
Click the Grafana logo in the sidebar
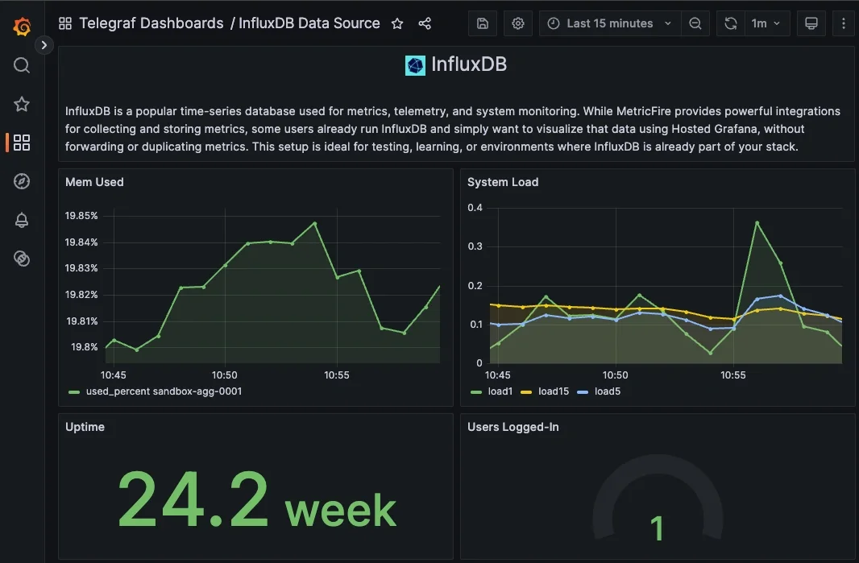(x=21, y=26)
